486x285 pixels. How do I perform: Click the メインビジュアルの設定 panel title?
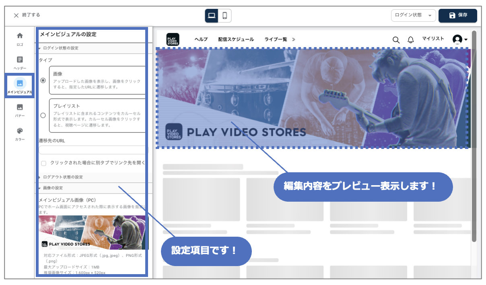coord(68,35)
